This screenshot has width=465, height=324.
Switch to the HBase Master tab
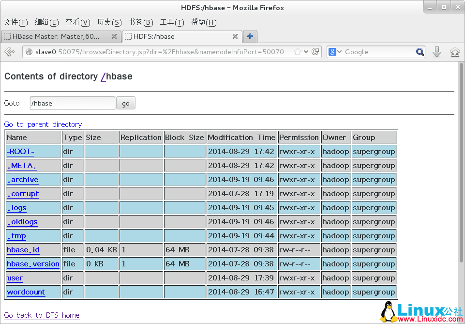(58, 36)
